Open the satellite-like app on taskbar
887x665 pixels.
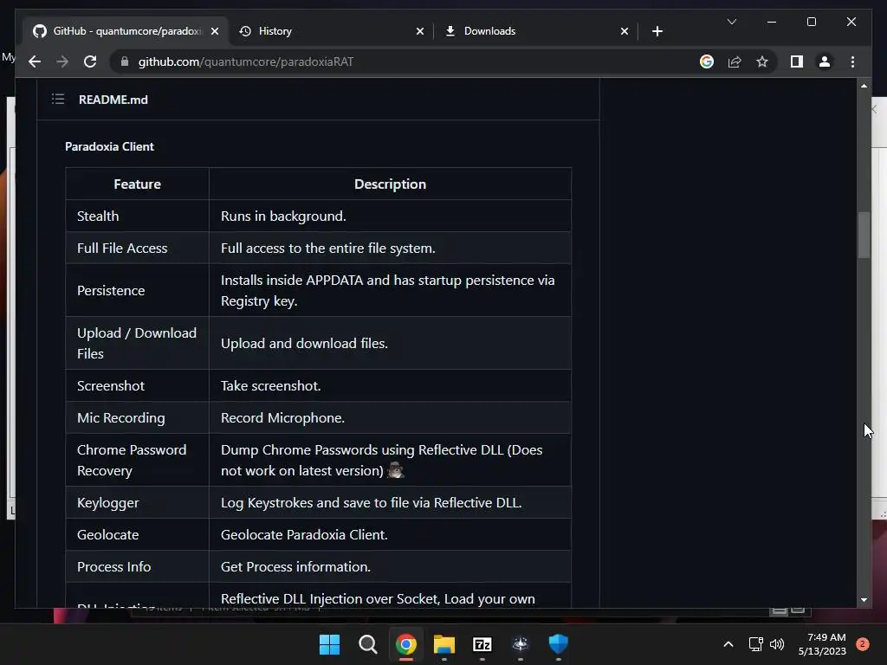(520, 644)
